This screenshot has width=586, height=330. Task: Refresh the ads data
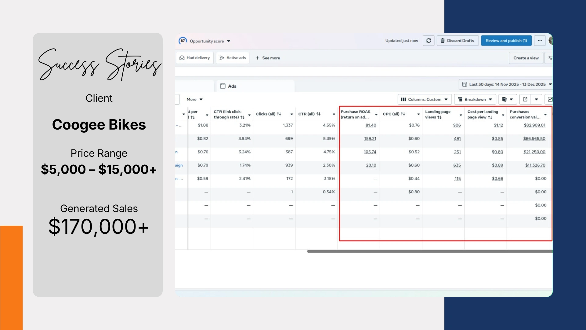click(429, 41)
